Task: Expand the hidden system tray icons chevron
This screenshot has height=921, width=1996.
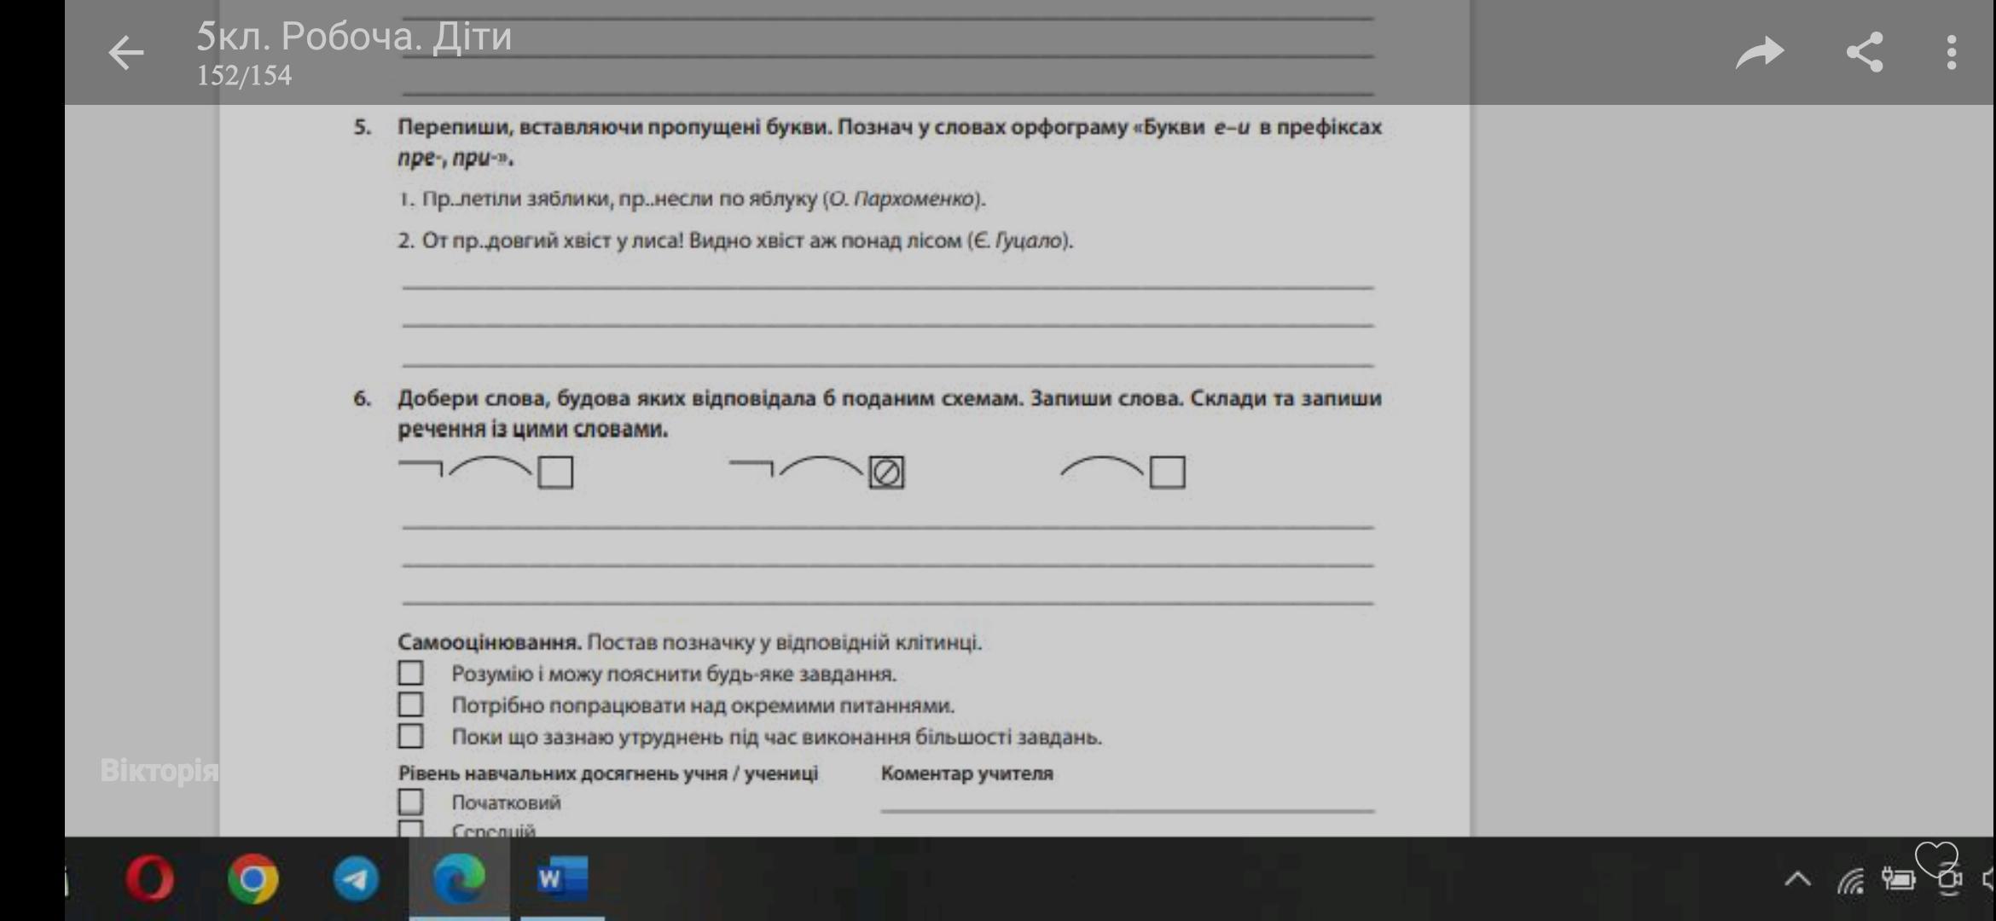Action: pyautogui.click(x=1797, y=879)
